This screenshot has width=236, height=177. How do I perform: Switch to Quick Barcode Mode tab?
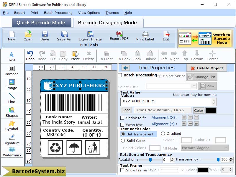[41, 22]
